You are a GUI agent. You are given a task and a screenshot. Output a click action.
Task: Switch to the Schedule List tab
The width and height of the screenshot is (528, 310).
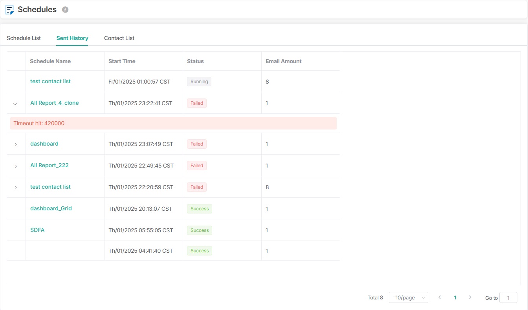pos(24,38)
